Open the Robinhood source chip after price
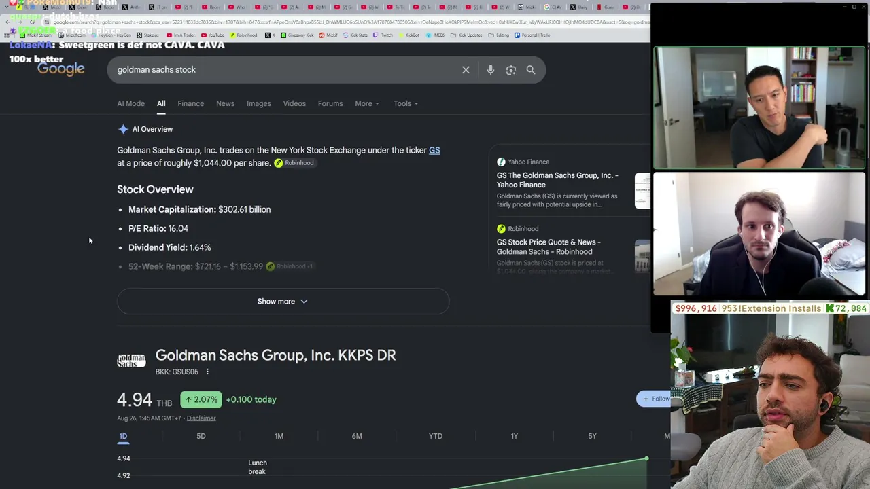 [x=294, y=163]
